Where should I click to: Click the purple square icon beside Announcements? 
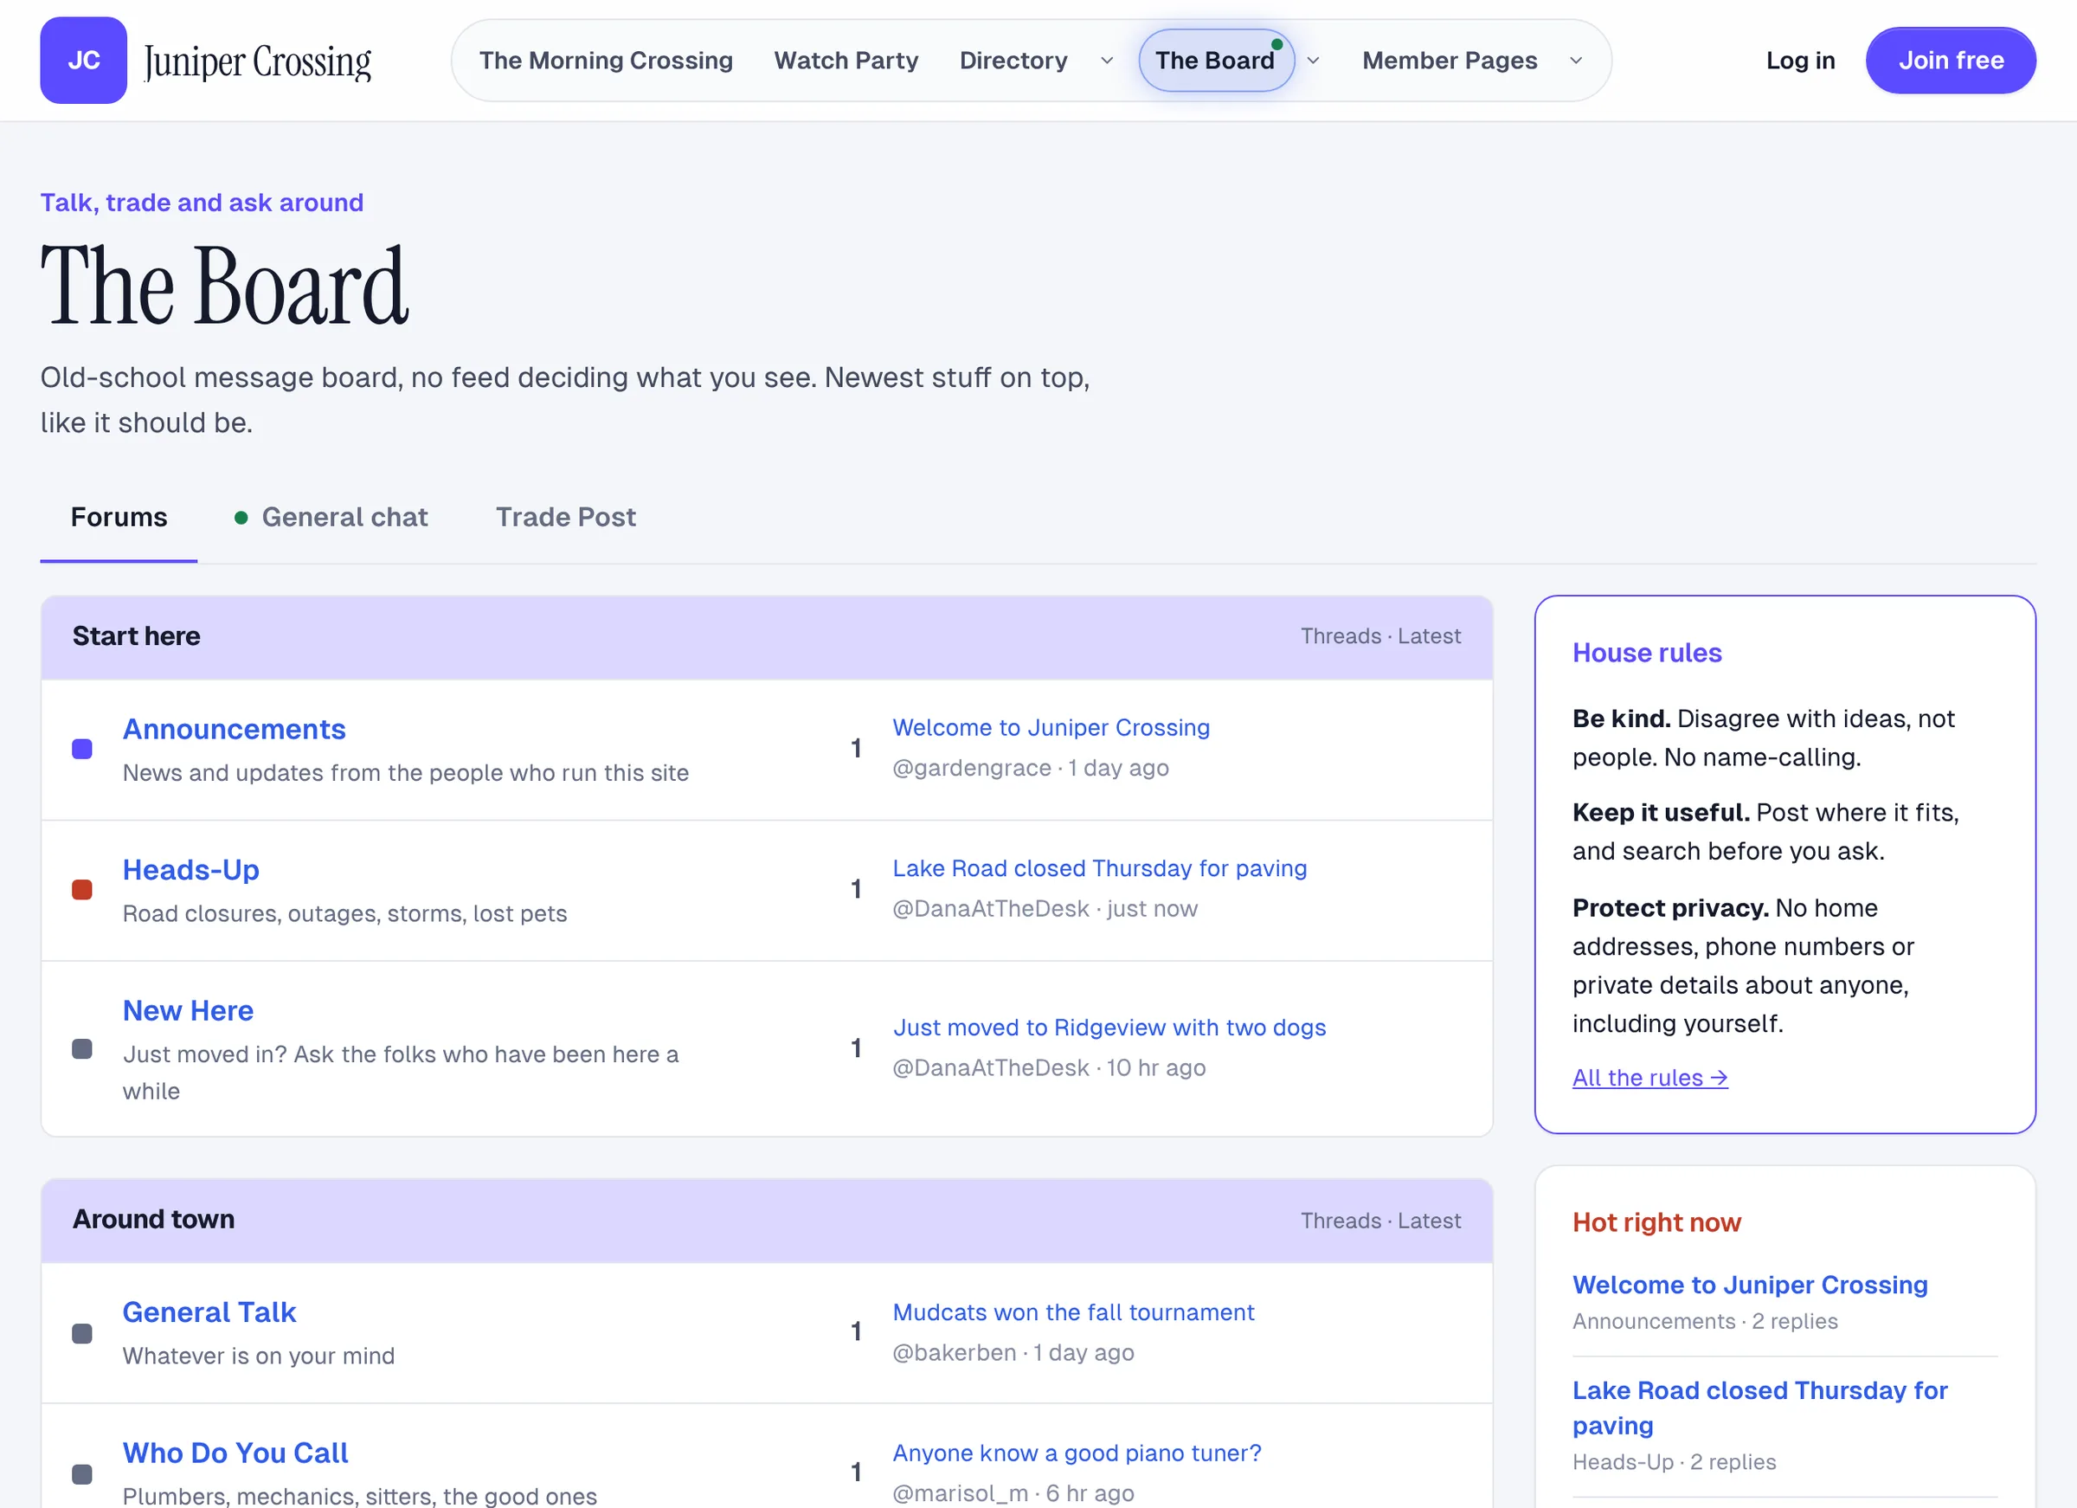(x=82, y=750)
